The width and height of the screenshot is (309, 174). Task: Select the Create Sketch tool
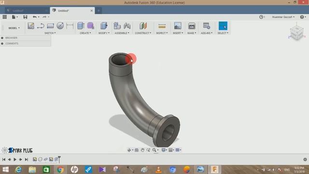(x=31, y=26)
